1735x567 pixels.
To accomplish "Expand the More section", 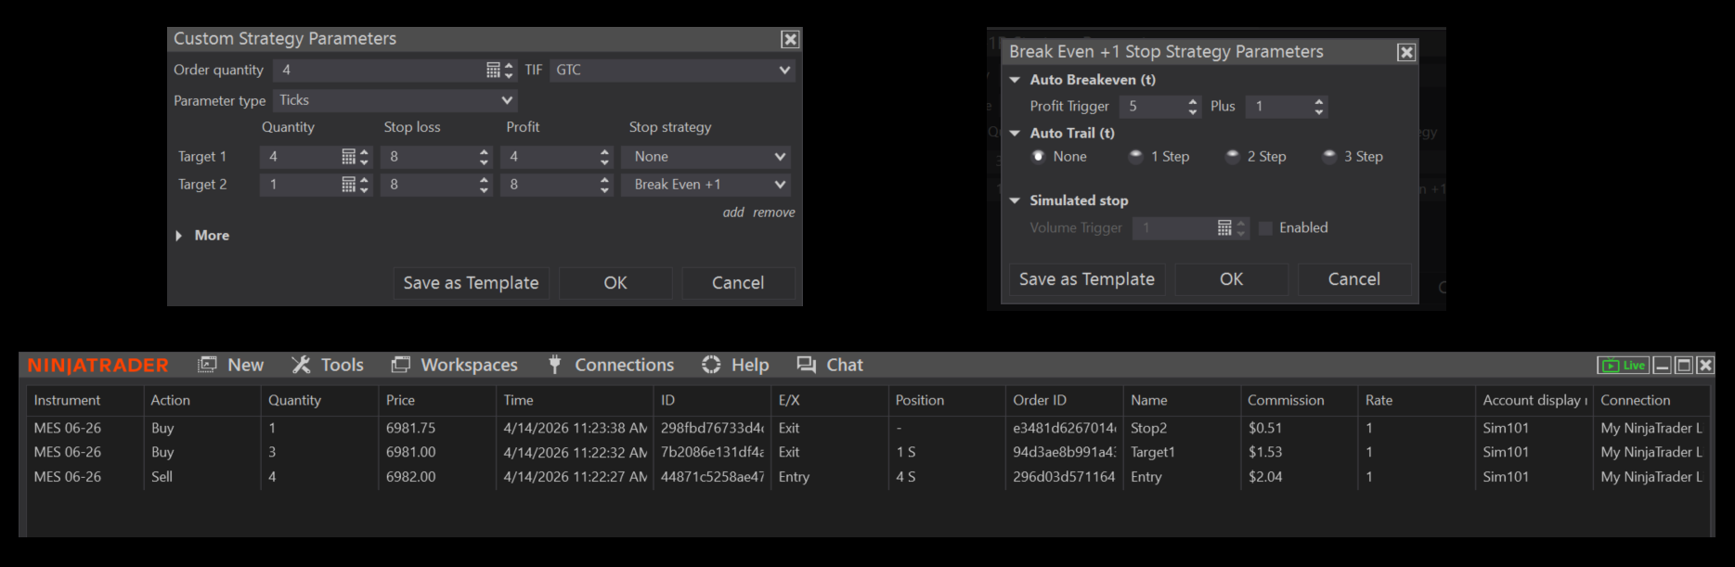I will tap(179, 236).
